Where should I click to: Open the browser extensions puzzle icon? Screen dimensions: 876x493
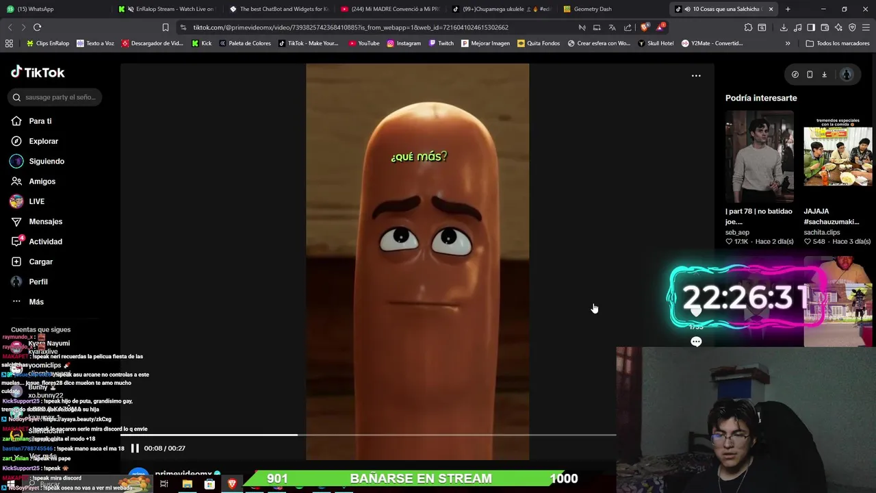point(748,27)
